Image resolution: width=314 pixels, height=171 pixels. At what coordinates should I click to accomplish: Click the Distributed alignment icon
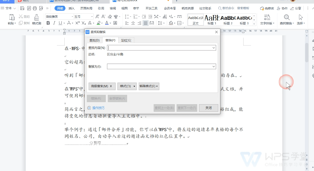click(x=152, y=23)
